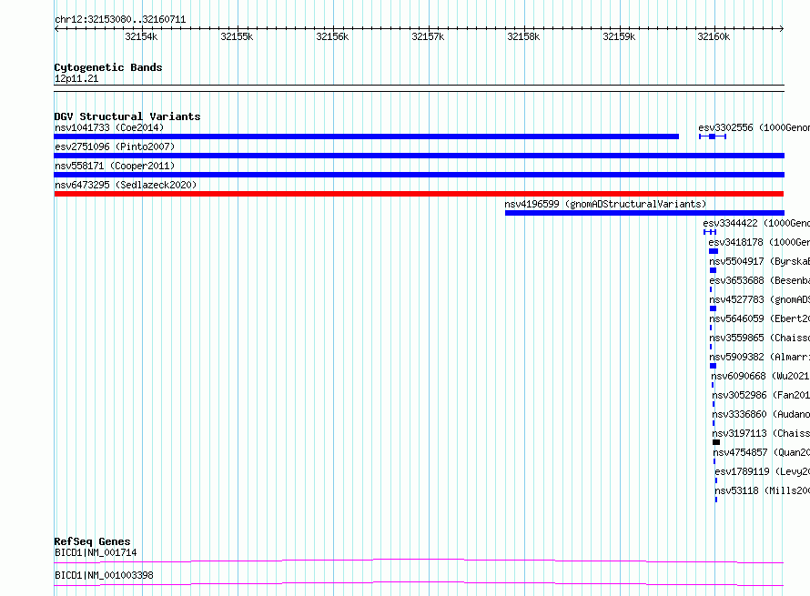The image size is (810, 596).
Task: Click the esv3302556 variant glyph
Action: pyautogui.click(x=713, y=136)
